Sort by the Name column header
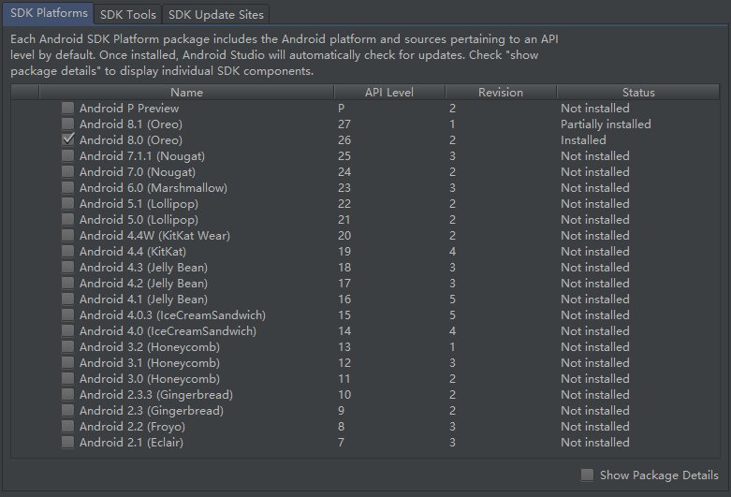Viewport: 731px width, 497px height. click(x=186, y=93)
